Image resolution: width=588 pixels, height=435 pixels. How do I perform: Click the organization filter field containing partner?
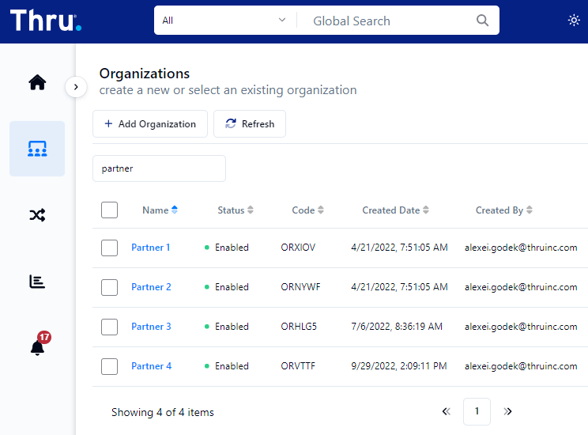159,168
